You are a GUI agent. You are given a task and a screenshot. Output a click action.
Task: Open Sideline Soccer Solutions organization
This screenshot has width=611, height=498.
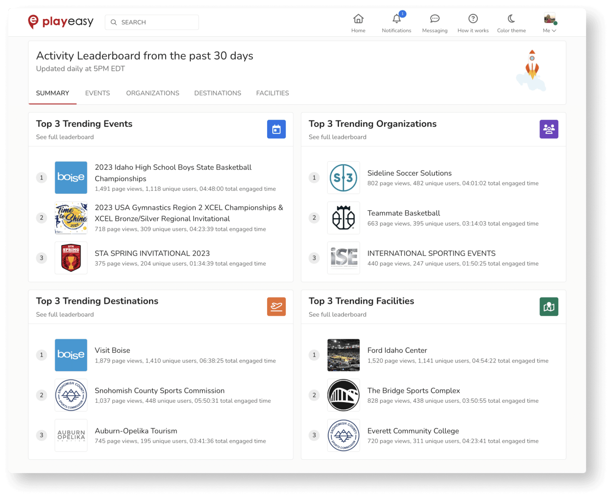(409, 173)
